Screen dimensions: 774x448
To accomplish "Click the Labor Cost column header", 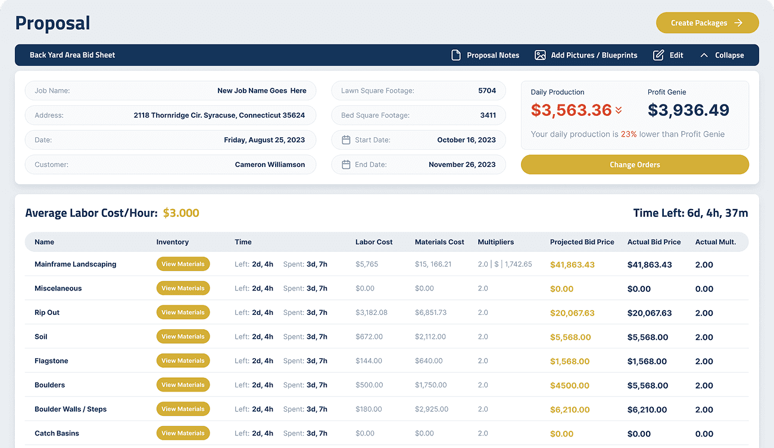I will [x=374, y=242].
